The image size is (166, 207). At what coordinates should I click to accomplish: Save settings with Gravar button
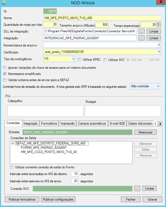click(x=152, y=199)
